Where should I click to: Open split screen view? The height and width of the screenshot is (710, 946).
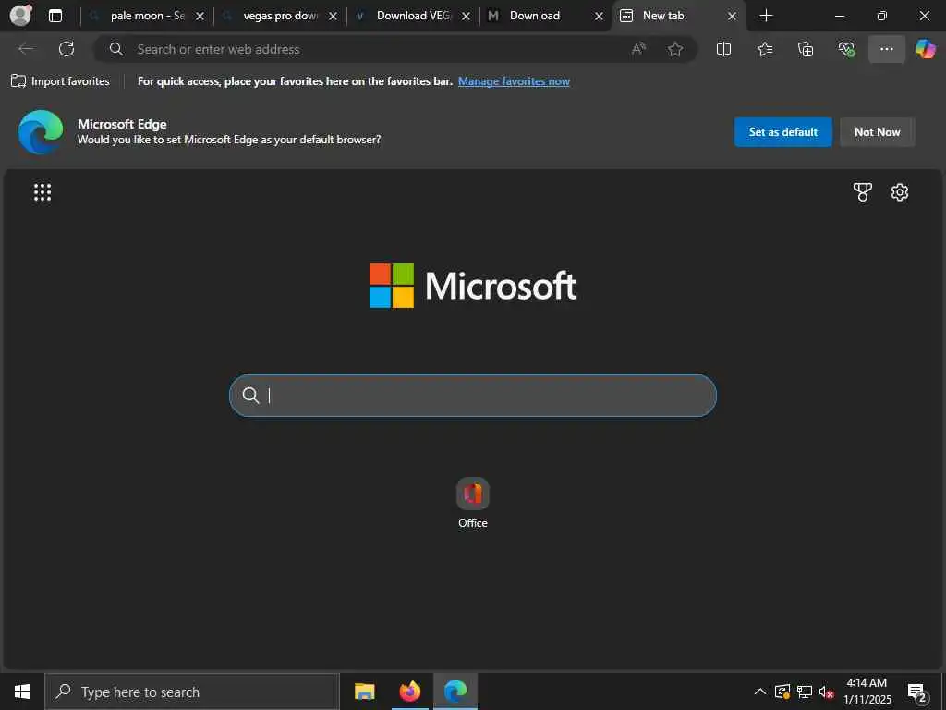[x=723, y=49]
